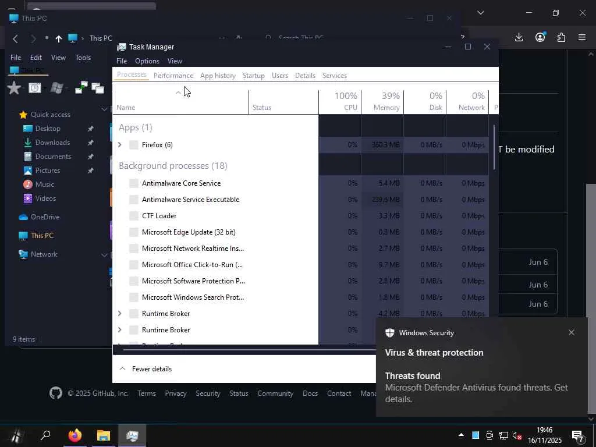Collapse the chevron above the Explorer Network group
The image size is (596, 447).
104,255
